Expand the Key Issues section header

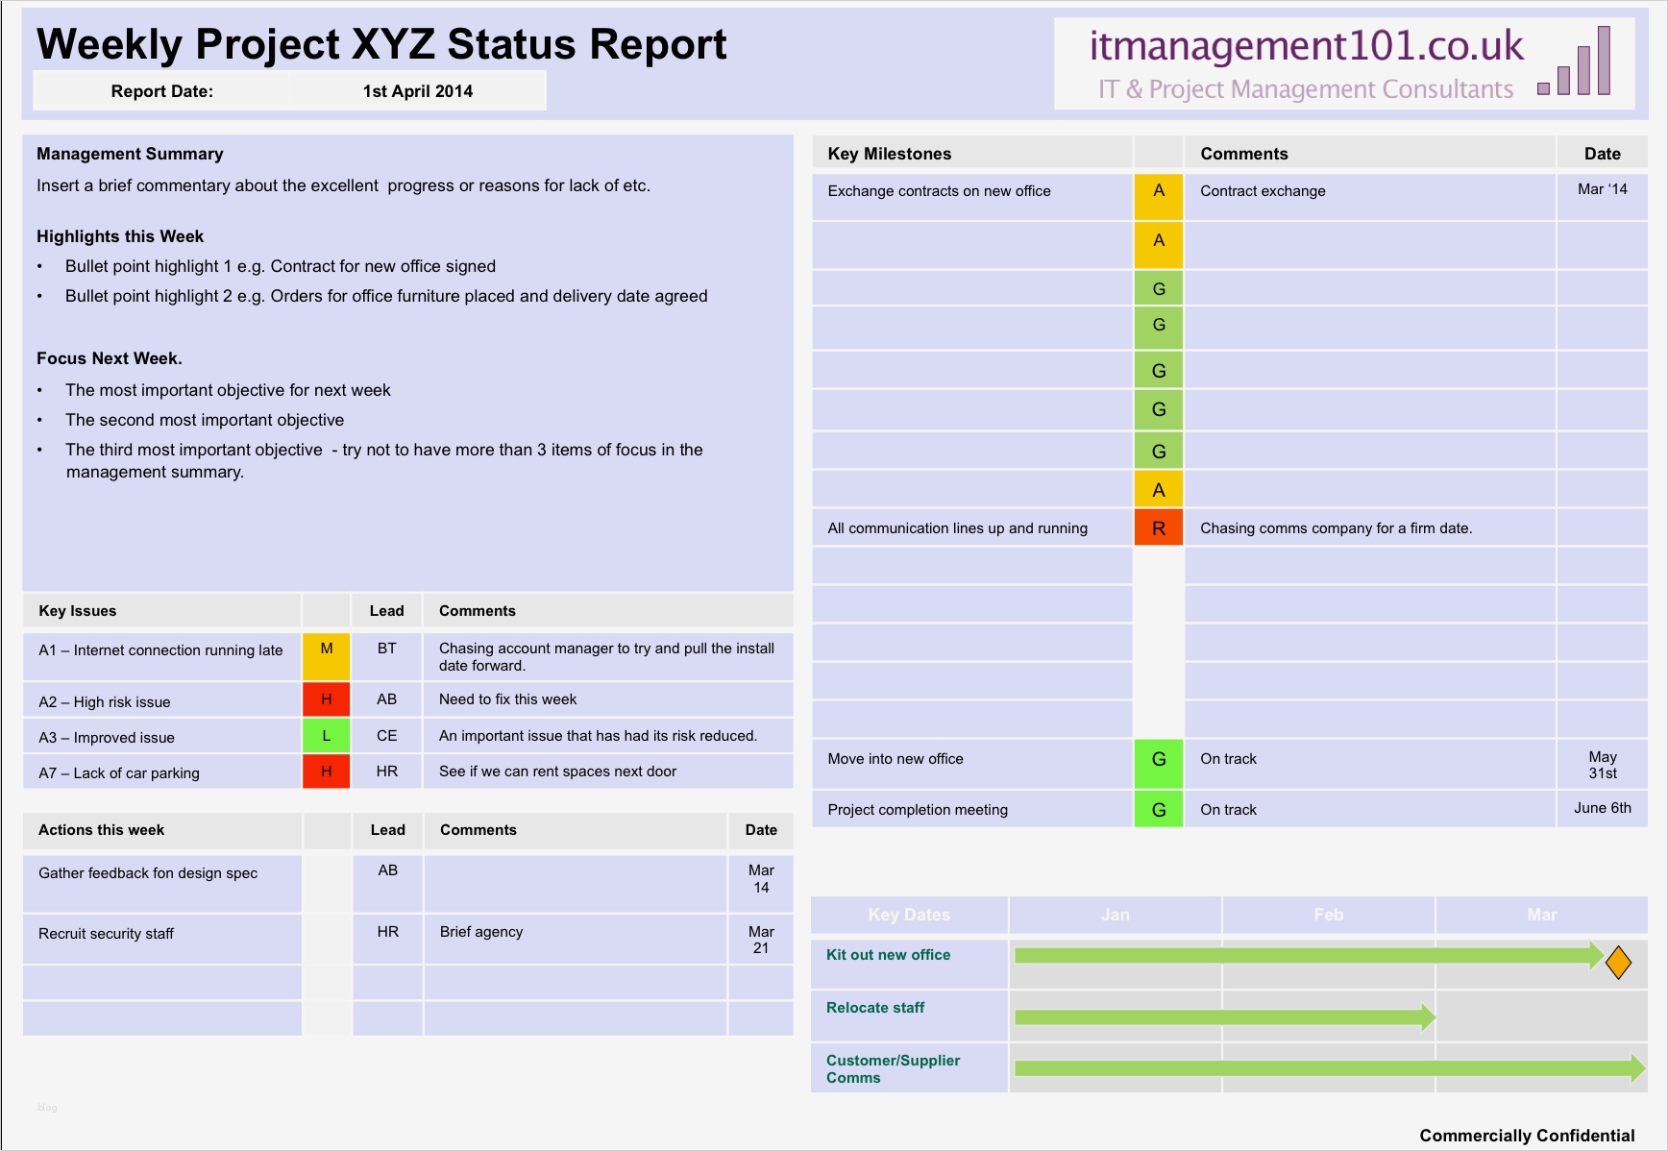tap(77, 610)
